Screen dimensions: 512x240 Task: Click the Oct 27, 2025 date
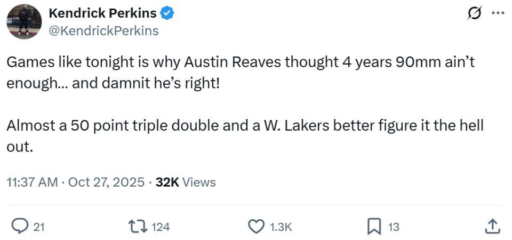(x=107, y=182)
